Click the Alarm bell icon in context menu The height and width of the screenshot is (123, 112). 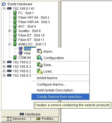(40, 51)
